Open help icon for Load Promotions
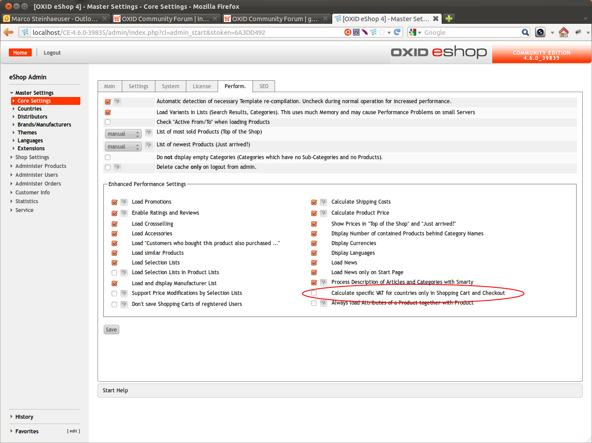Image resolution: width=592 pixels, height=443 pixels. (x=124, y=202)
